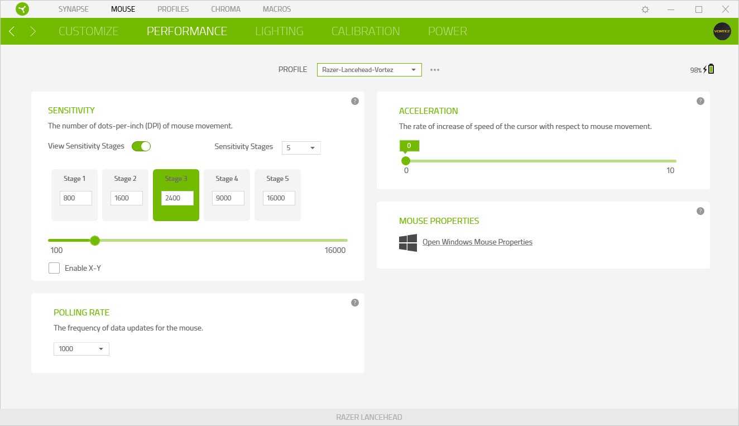Viewport: 739px width, 426px height.
Task: Select the Stage 3 card
Action: [176, 195]
